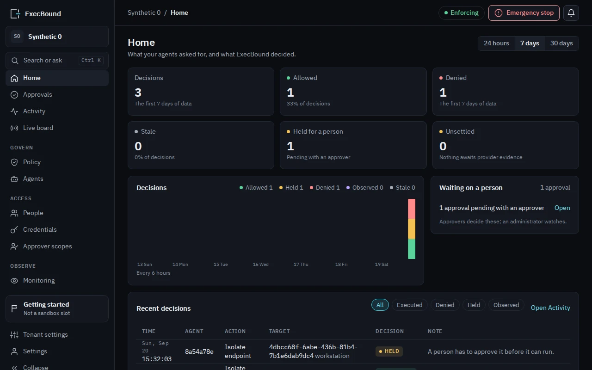Click the Collapse double-chevron icon

[x=14, y=368]
